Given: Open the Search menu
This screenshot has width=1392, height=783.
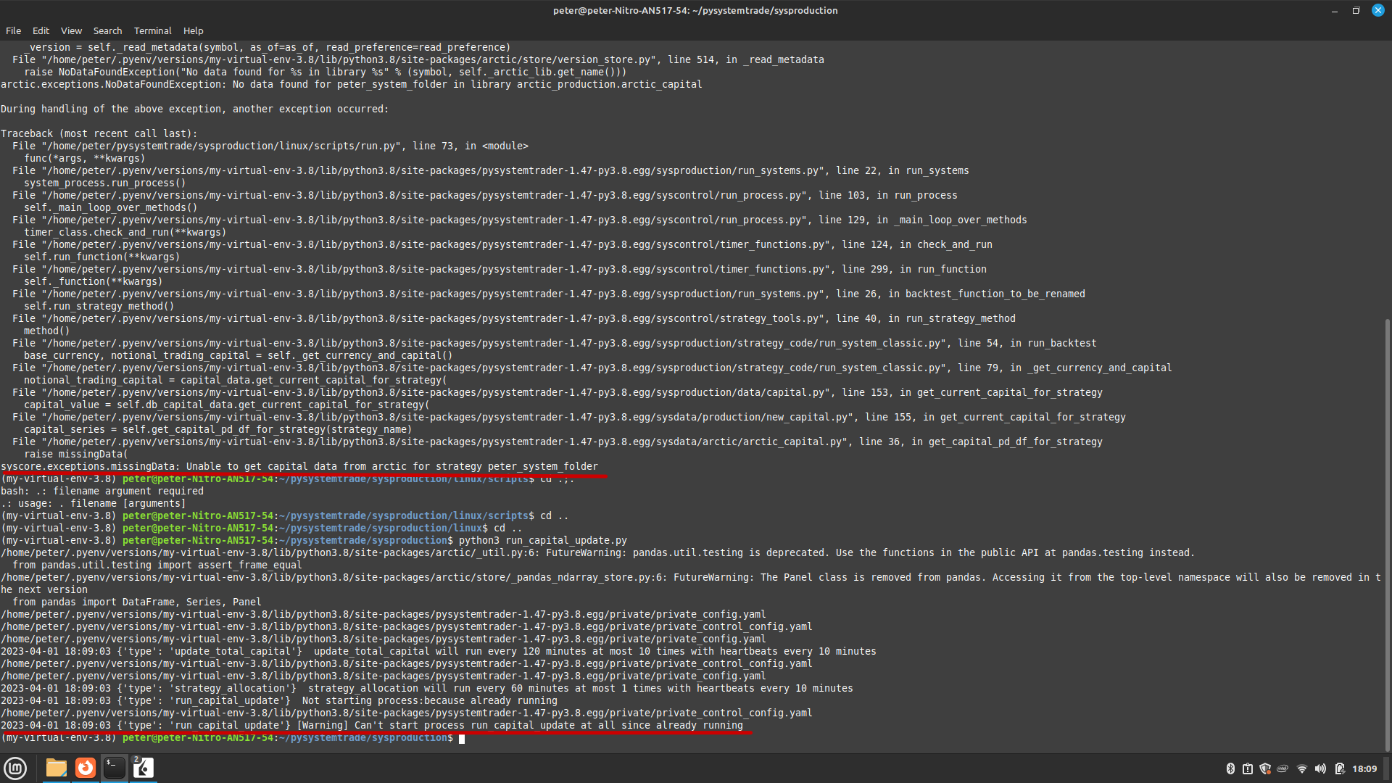Looking at the screenshot, I should [x=107, y=30].
